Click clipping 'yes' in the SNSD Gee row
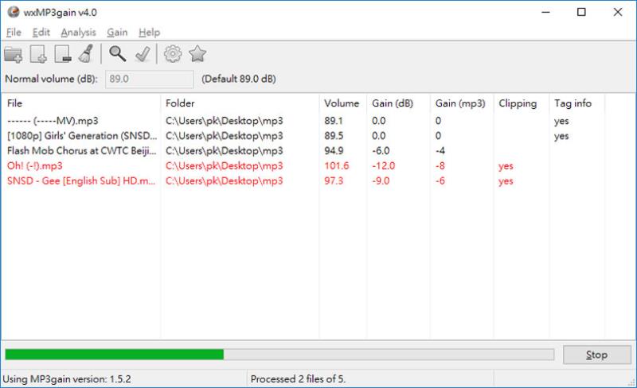Viewport: 637px width, 388px height. [506, 181]
